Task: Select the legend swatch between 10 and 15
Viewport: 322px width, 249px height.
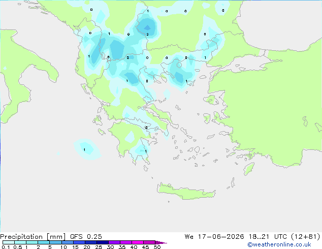Action: click(x=67, y=242)
